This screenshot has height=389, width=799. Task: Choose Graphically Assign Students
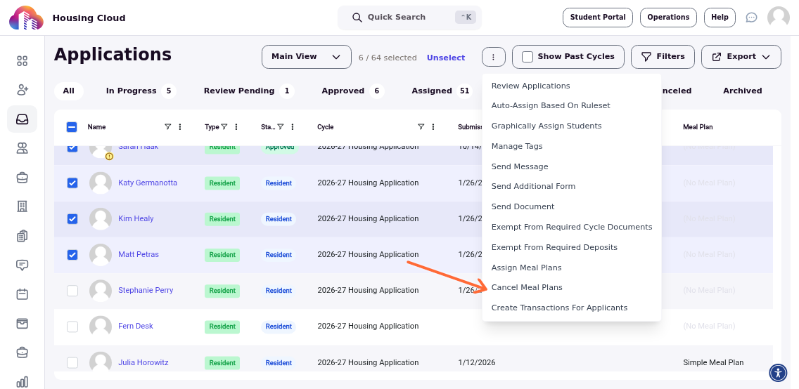546,126
